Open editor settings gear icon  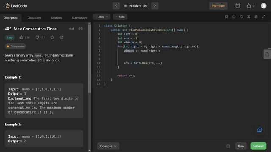tap(256, 16)
